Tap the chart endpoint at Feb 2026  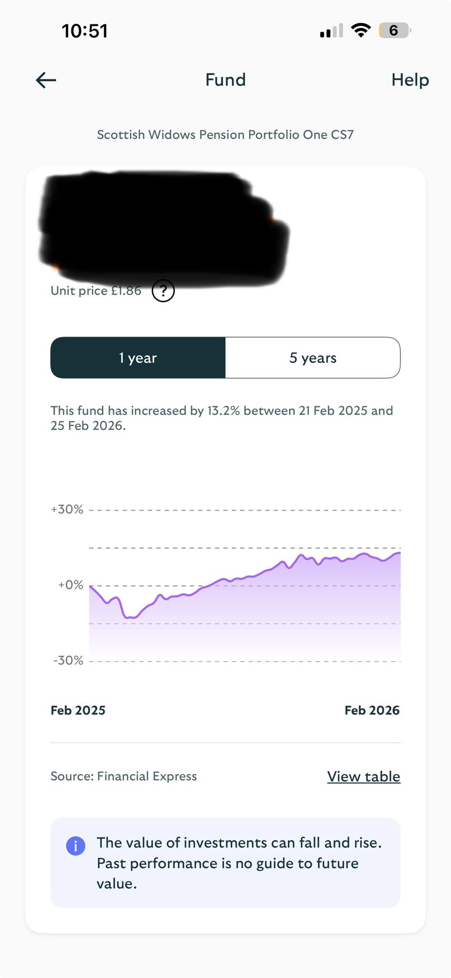(399, 553)
